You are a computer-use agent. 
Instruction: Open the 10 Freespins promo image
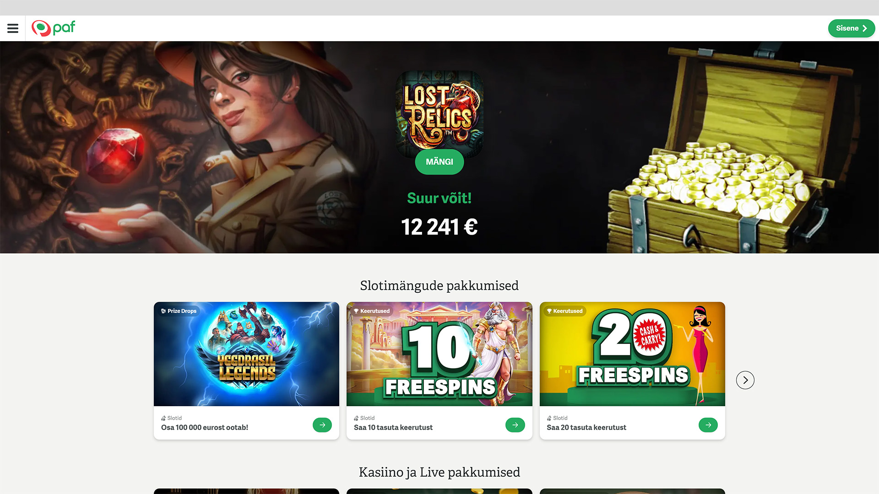[x=439, y=354]
